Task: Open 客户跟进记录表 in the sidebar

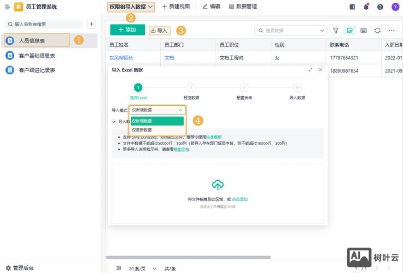Action: click(49, 70)
